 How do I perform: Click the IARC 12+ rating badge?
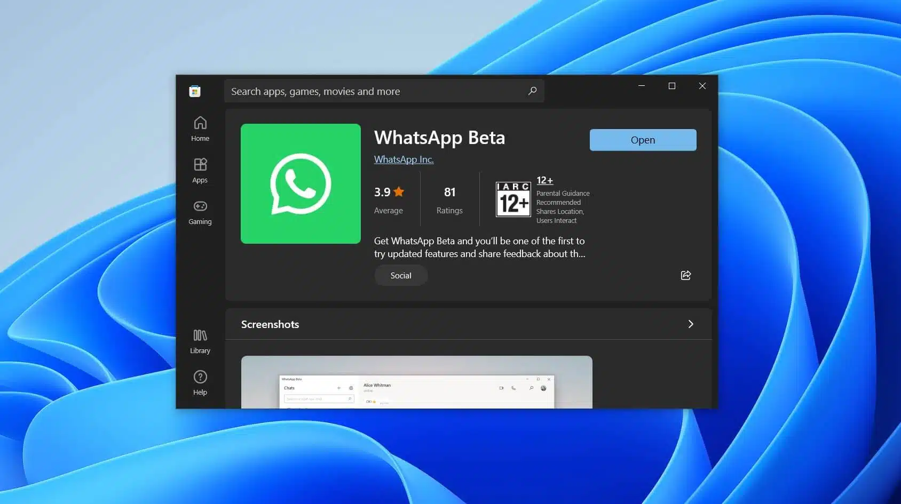(513, 199)
